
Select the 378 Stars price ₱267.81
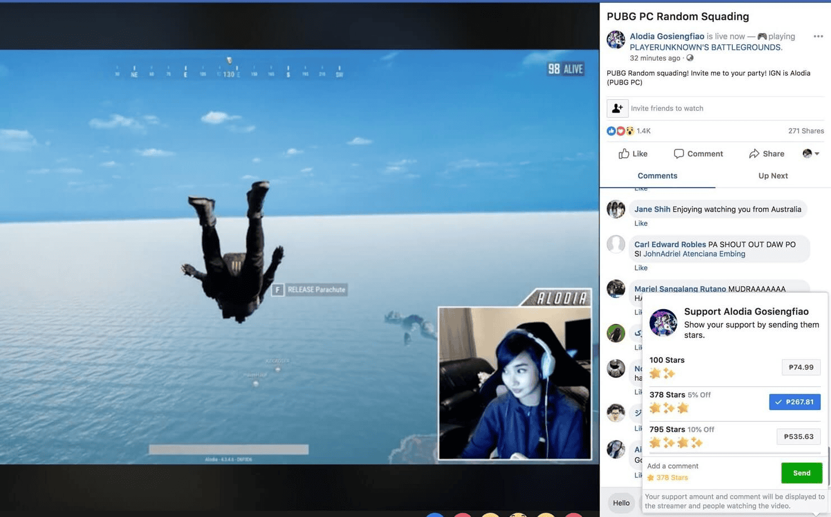(x=795, y=402)
